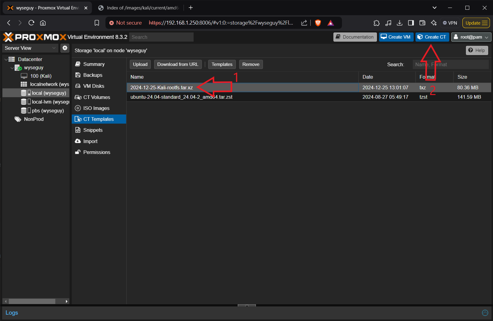Go back using the browser back arrow
Screen dimensions: 493x321
[9, 23]
